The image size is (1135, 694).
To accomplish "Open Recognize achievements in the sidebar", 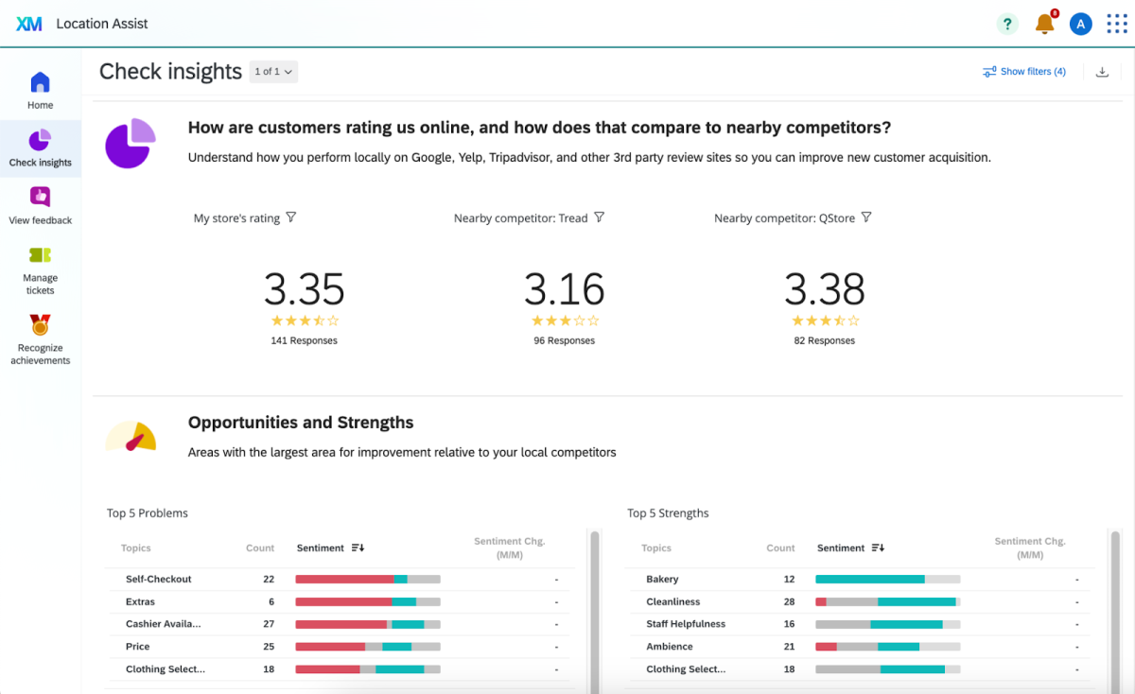I will coord(40,336).
